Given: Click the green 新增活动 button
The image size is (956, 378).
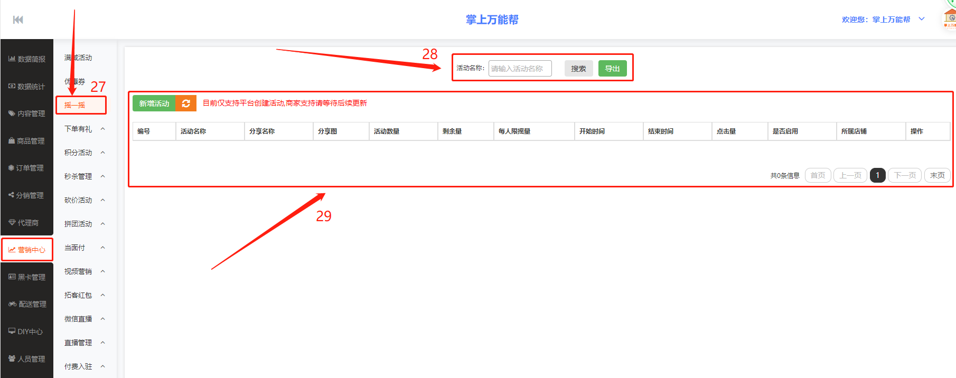Looking at the screenshot, I should (x=154, y=103).
